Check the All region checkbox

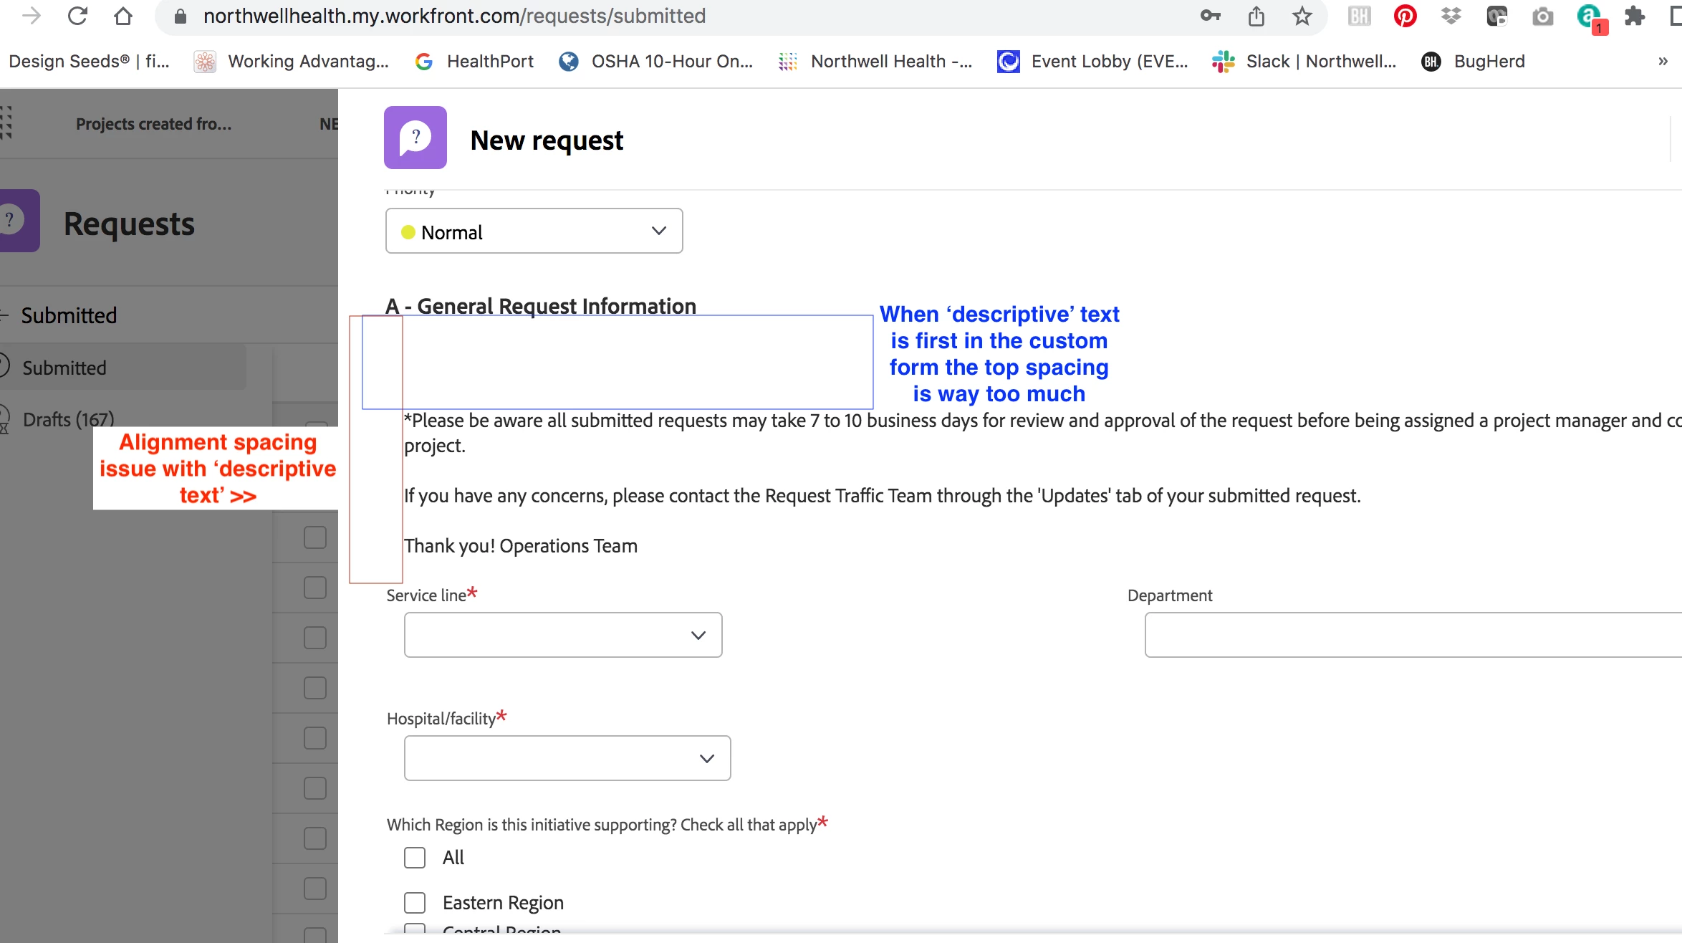[x=415, y=858]
